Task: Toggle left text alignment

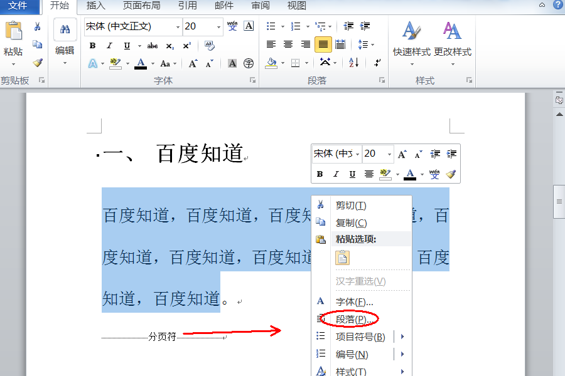Action: 271,44
